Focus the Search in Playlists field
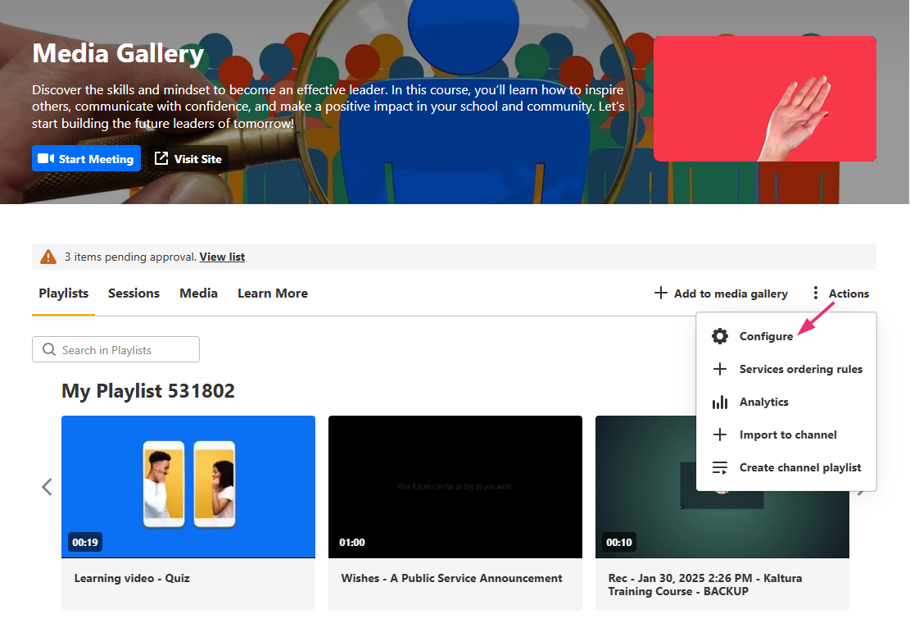This screenshot has height=637, width=910. 115,349
